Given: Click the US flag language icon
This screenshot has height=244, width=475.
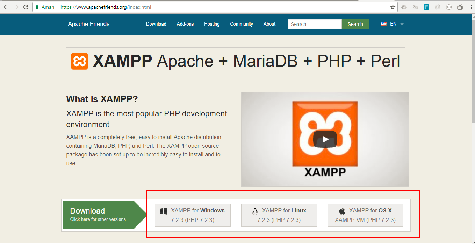Looking at the screenshot, I should coord(384,24).
